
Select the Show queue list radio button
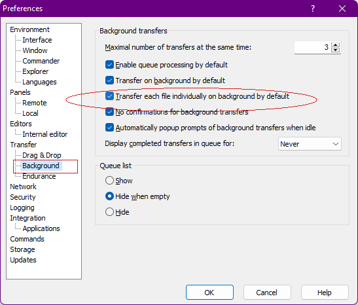point(109,181)
